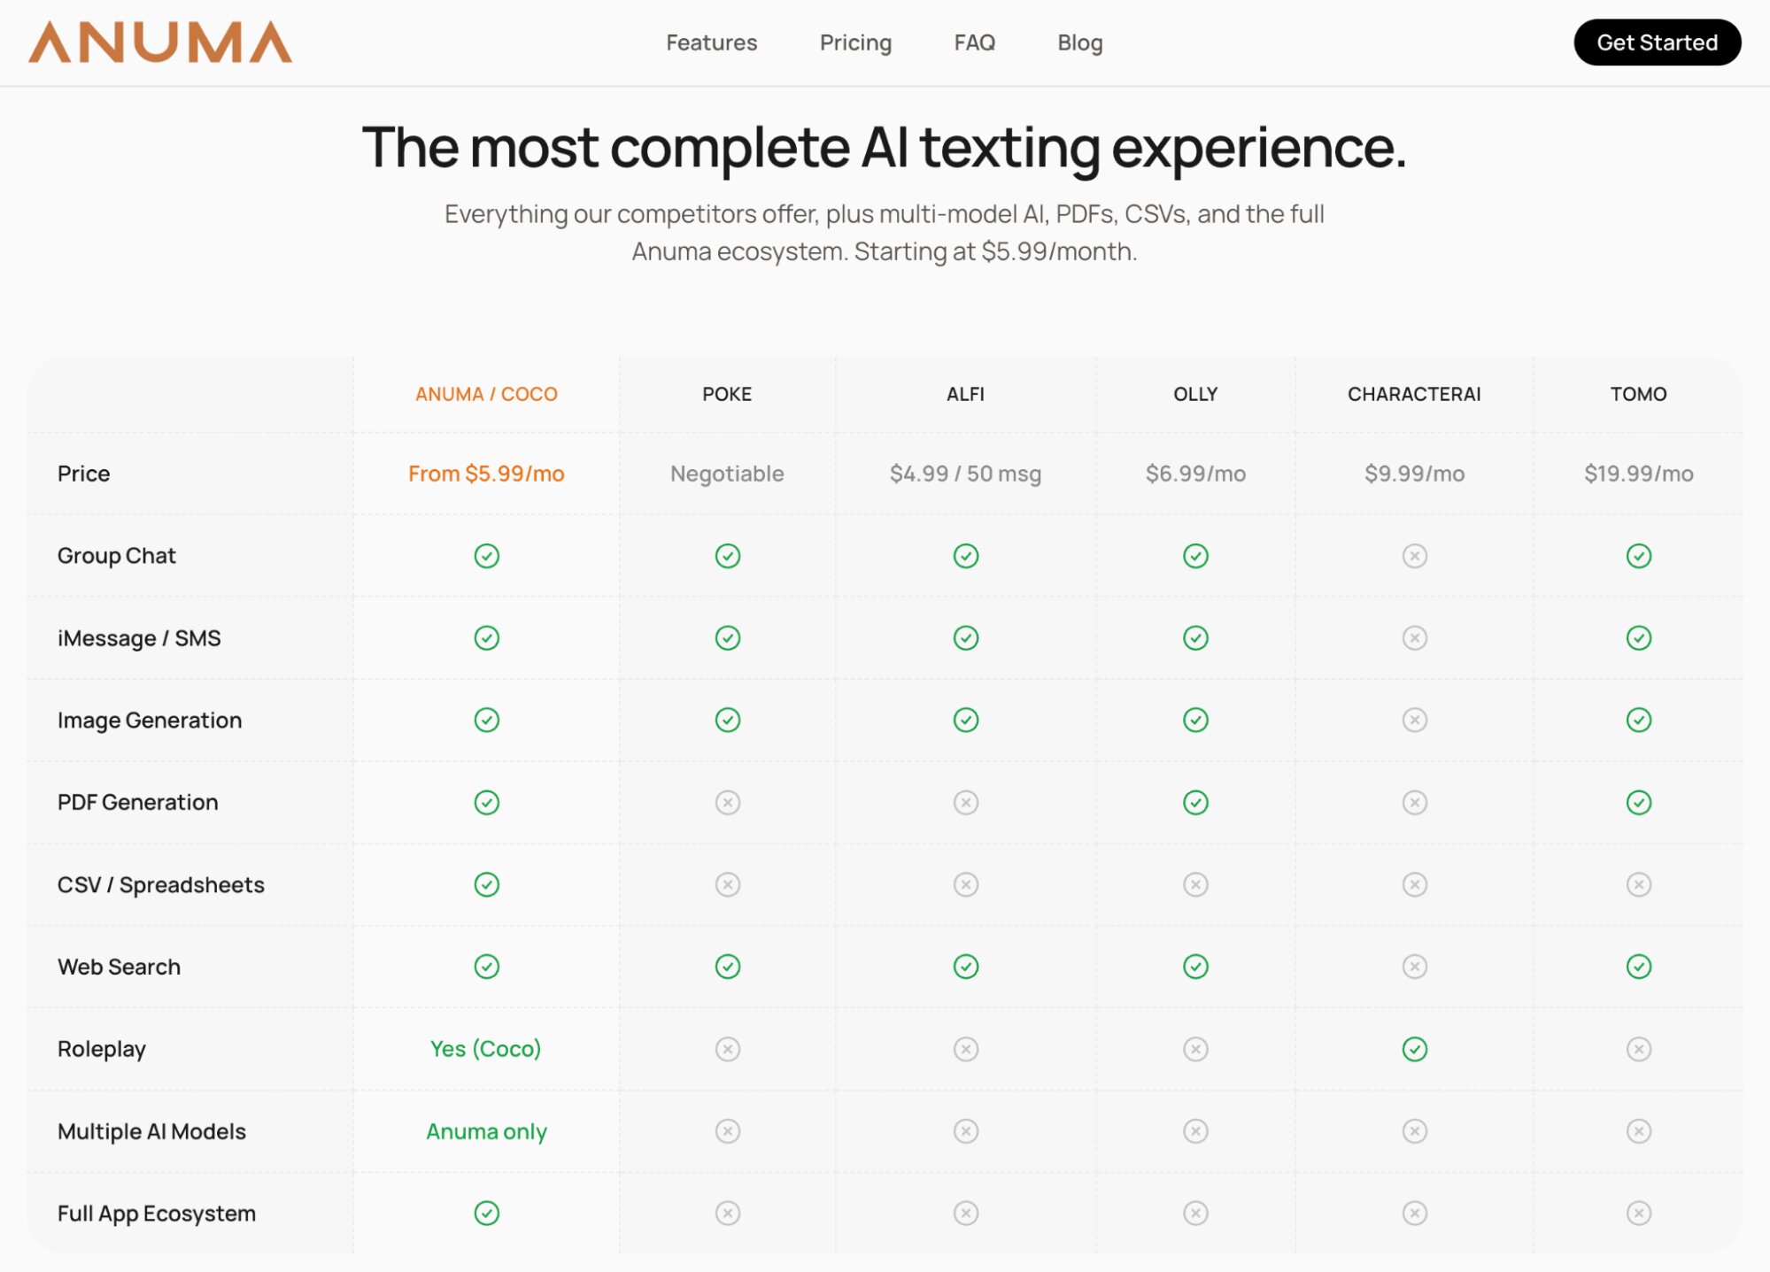Click CharacterAI's Roleplay green checkmark icon
Viewport: 1770px width, 1272px height.
1414,1049
